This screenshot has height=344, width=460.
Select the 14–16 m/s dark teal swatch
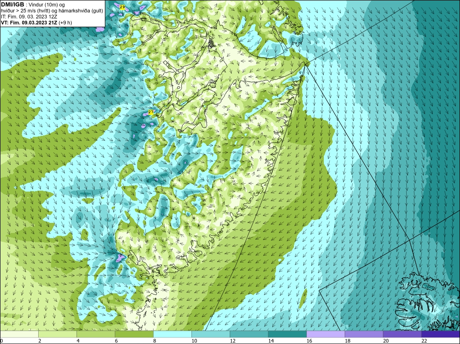287,334
